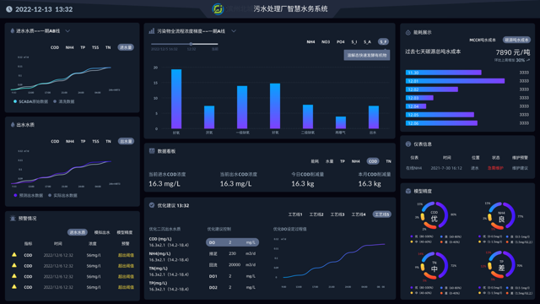
Task: Select S_F pill in gradient chart
Action: [x=383, y=41]
